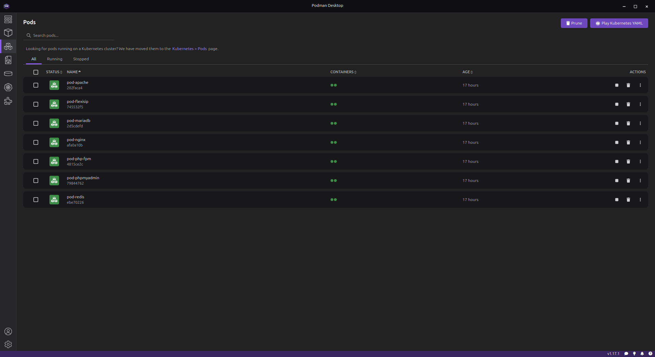Open the pod-phpmyadmin pod name
Viewport: 655px width, 357px height.
[x=83, y=178]
